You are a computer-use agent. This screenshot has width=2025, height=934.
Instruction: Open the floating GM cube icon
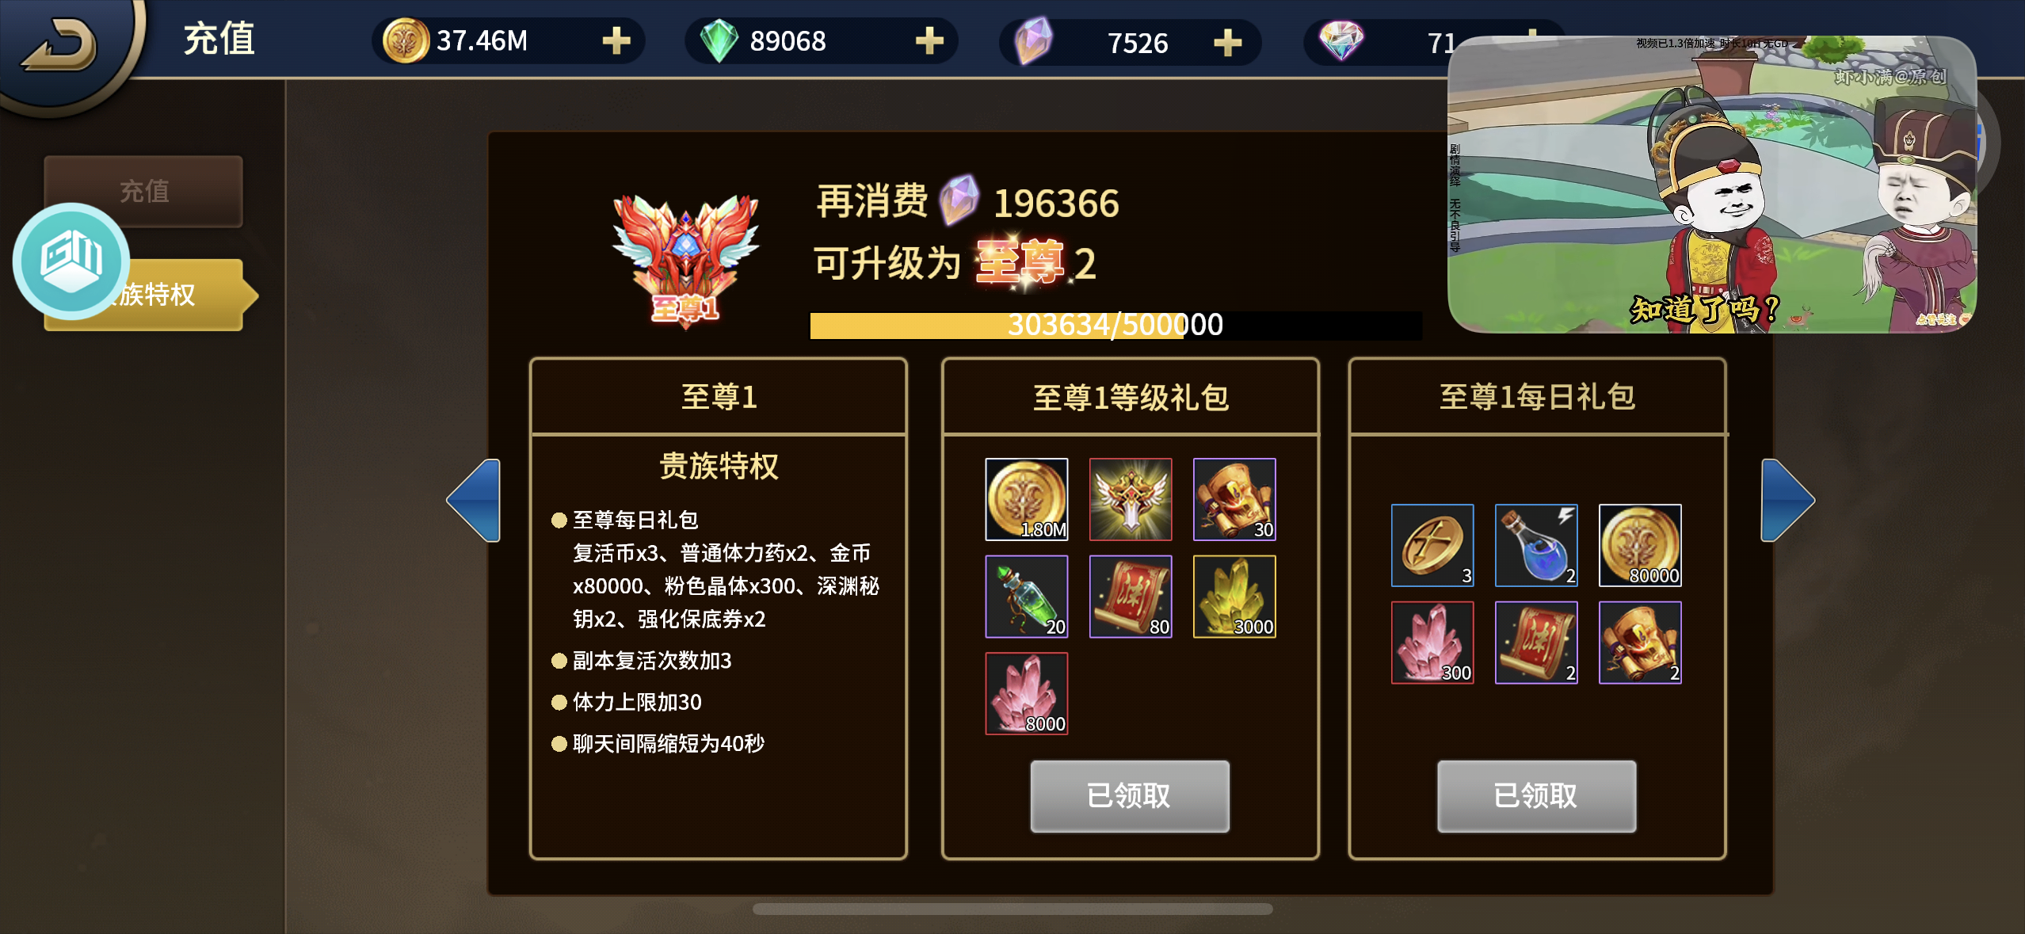click(x=71, y=261)
